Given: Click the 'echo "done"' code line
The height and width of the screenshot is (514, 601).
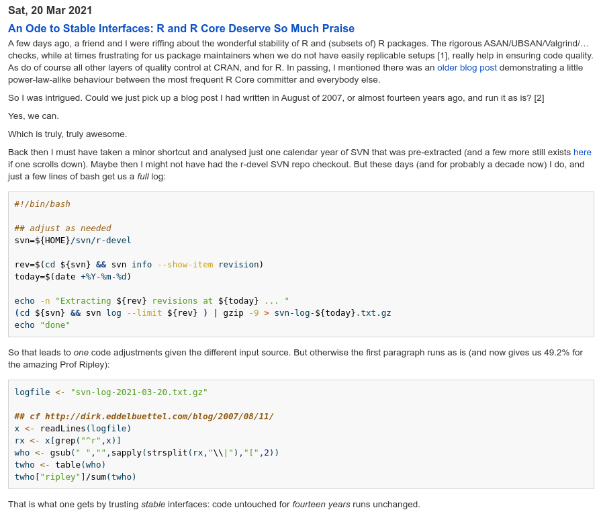Looking at the screenshot, I should [x=42, y=325].
